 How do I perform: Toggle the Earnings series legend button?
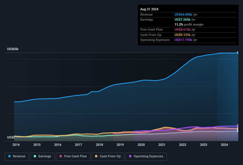(x=42, y=156)
